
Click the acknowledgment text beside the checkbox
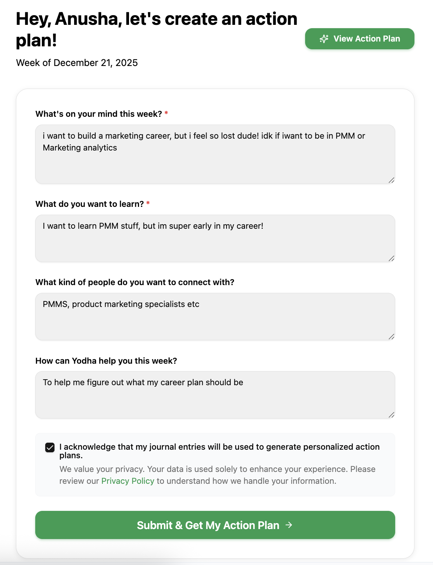219,451
